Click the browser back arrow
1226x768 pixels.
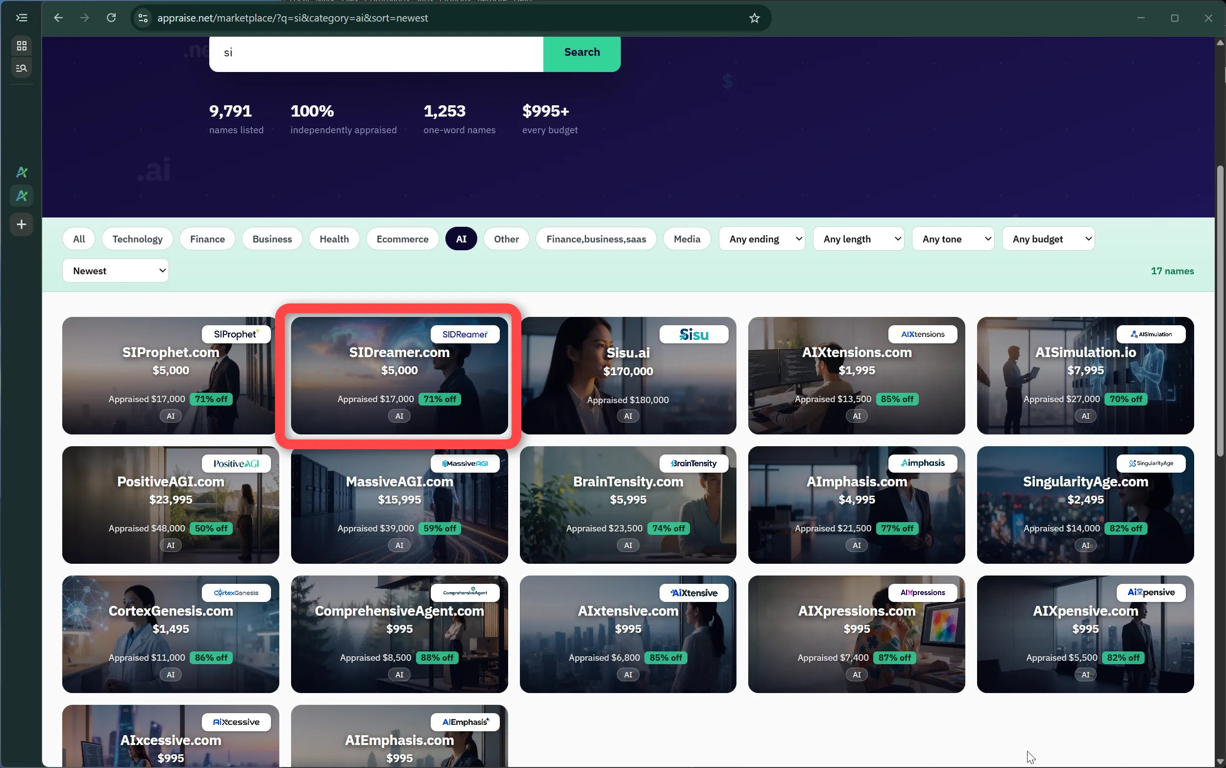point(58,18)
